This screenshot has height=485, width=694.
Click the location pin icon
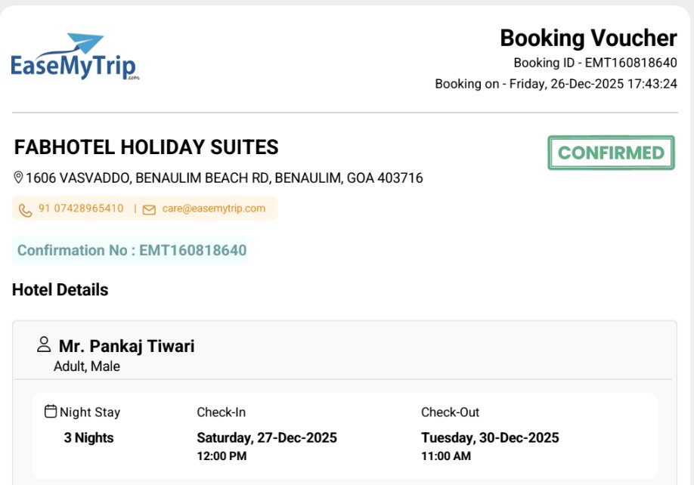(19, 178)
